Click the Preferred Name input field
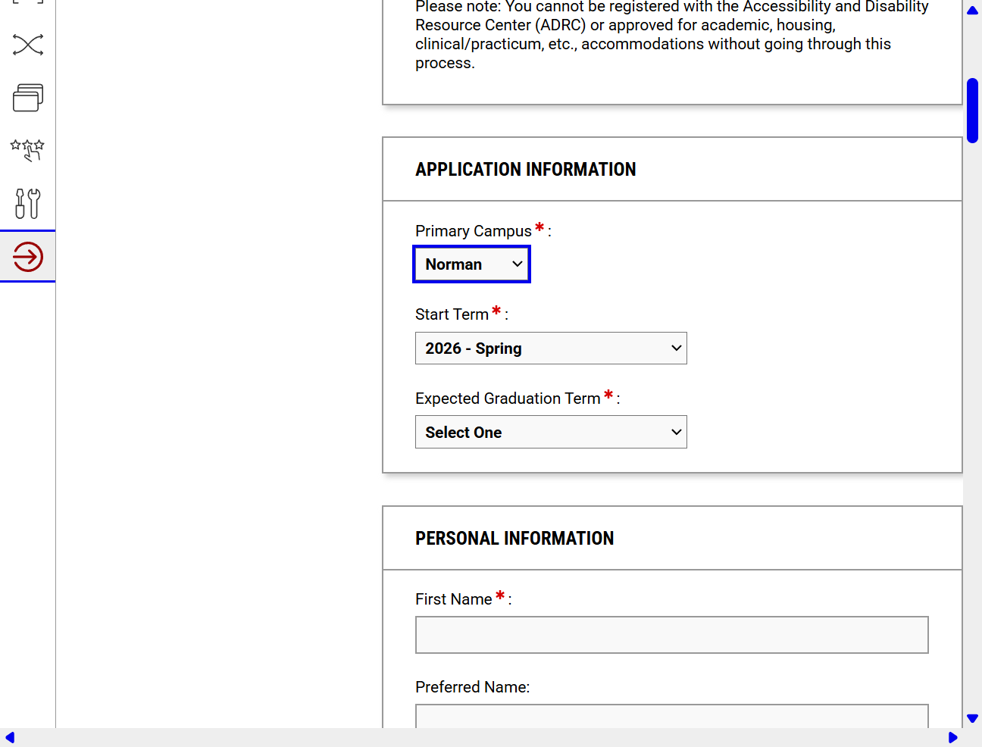 pyautogui.click(x=672, y=716)
